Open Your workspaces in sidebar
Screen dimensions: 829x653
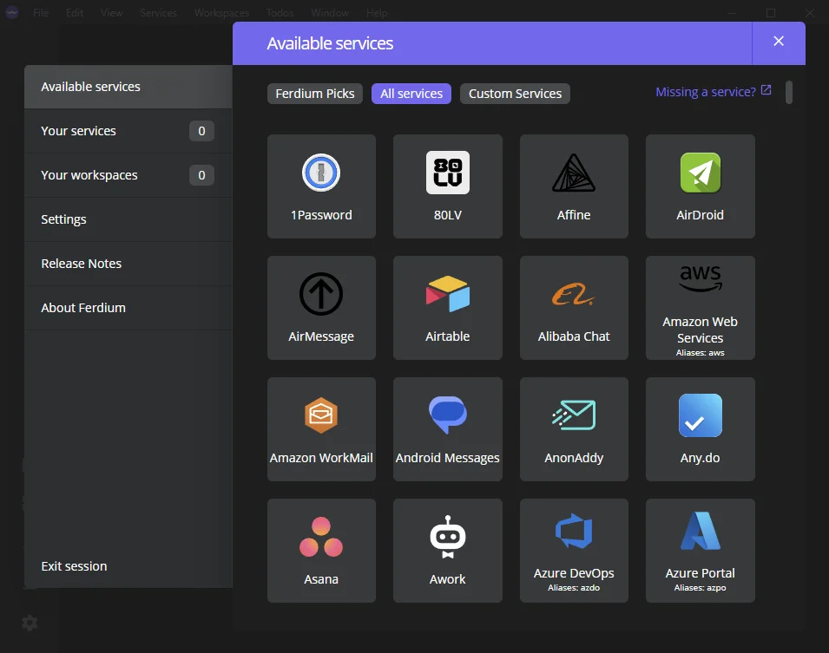128,175
